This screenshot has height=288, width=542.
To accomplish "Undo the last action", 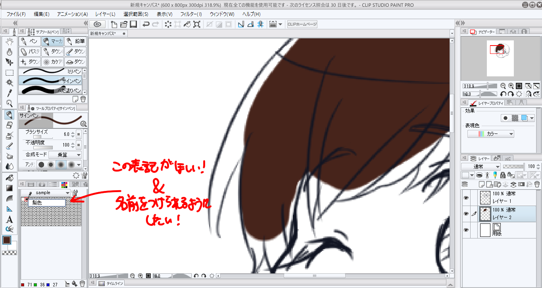I will [146, 24].
